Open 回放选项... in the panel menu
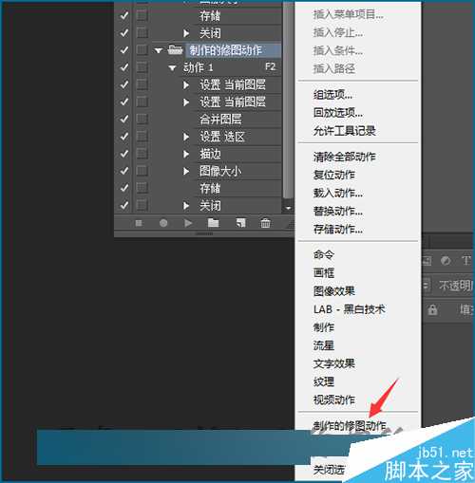The width and height of the screenshot is (475, 483). (338, 113)
